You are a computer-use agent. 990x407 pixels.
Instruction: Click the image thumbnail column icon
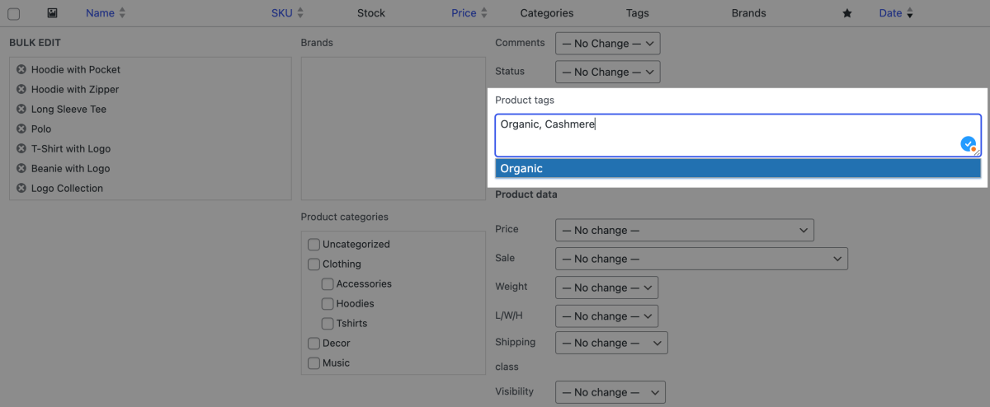(x=52, y=13)
